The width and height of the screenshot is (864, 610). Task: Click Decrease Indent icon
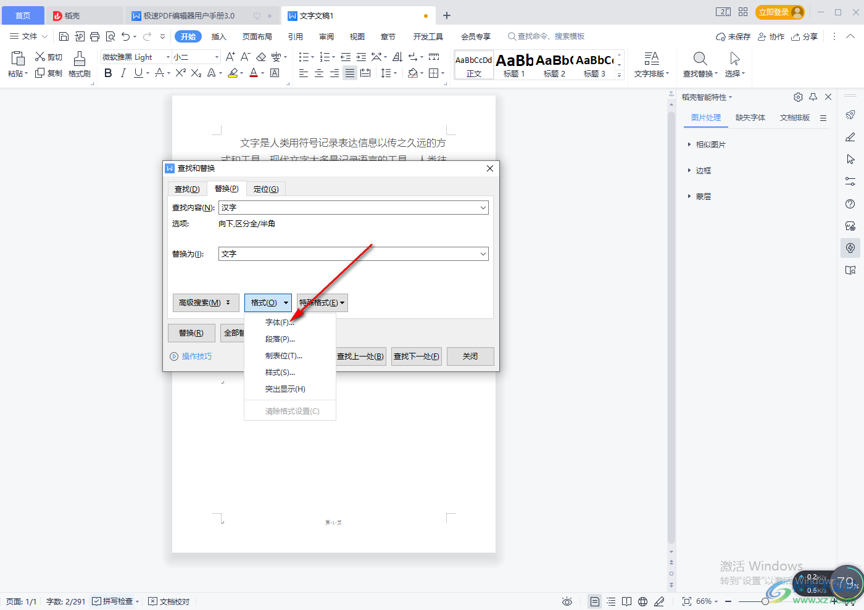(x=346, y=57)
